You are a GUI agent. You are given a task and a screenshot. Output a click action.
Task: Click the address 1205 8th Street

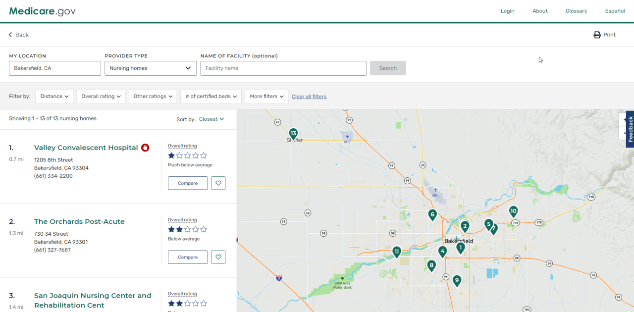pos(53,160)
